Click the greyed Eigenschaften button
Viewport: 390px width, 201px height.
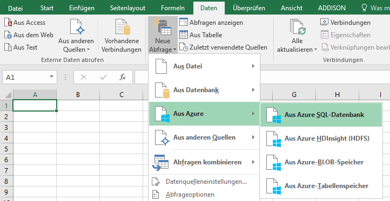[x=345, y=34]
